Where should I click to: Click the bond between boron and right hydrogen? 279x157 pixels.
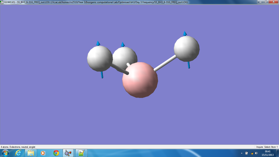point(165,63)
